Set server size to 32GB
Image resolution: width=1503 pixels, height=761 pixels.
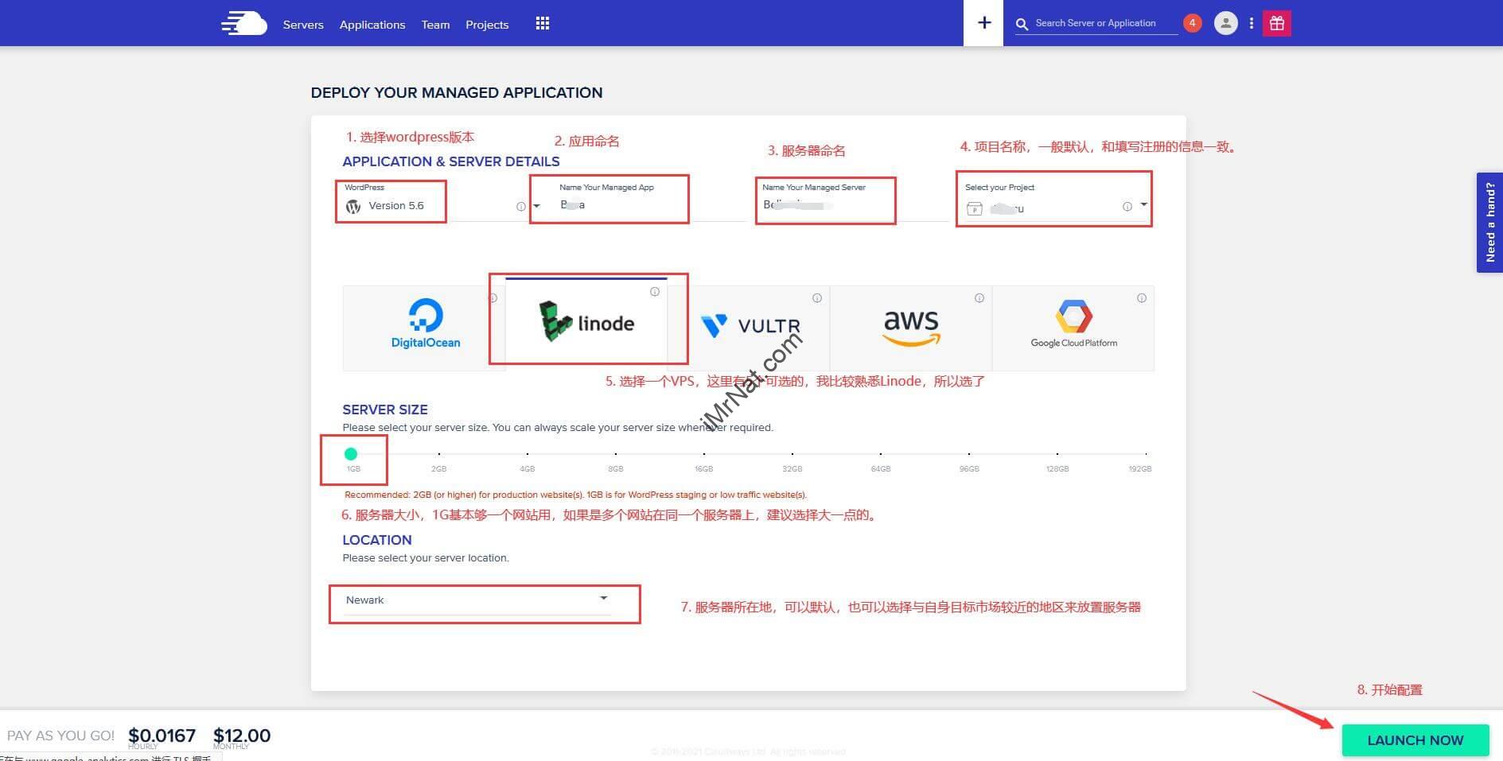click(792, 454)
